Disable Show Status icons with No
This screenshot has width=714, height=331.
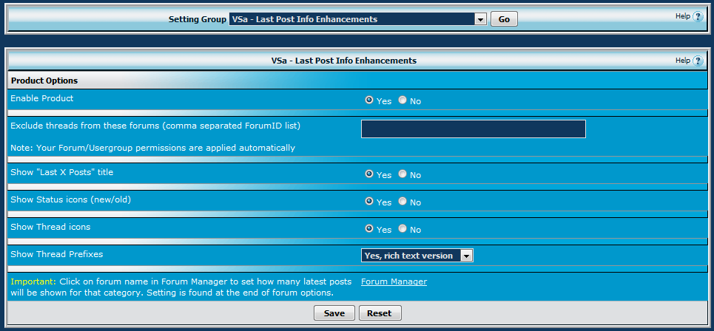click(x=403, y=202)
